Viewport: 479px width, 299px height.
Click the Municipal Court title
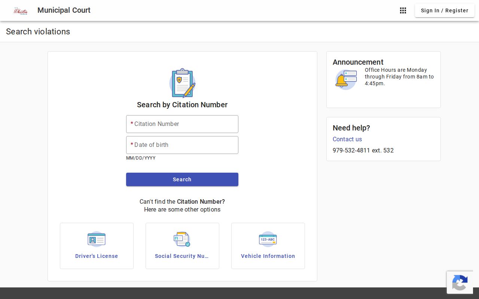[x=64, y=10]
